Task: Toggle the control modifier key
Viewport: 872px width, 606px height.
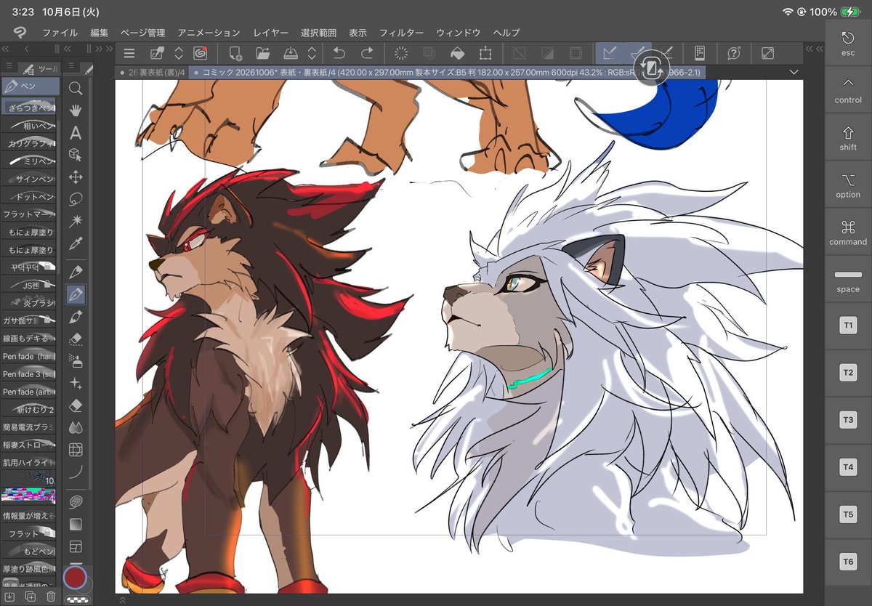Action: click(848, 89)
